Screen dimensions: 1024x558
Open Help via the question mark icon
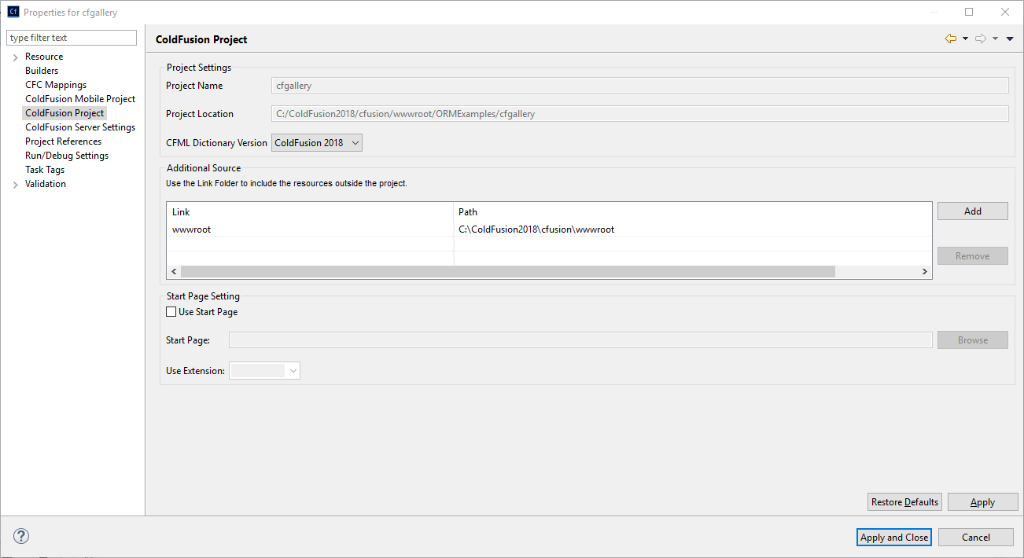(20, 535)
